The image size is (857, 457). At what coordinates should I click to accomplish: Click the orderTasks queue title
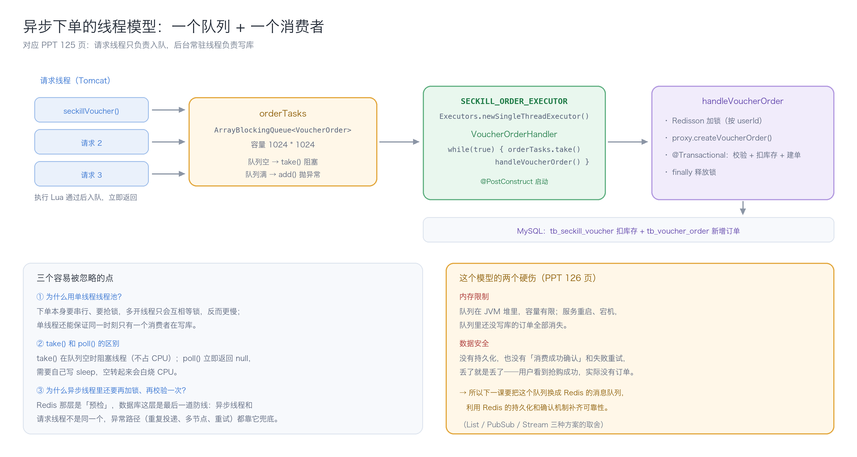(283, 114)
